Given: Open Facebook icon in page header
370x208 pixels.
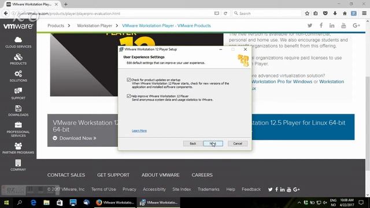Looking at the screenshot, I should [321, 25].
